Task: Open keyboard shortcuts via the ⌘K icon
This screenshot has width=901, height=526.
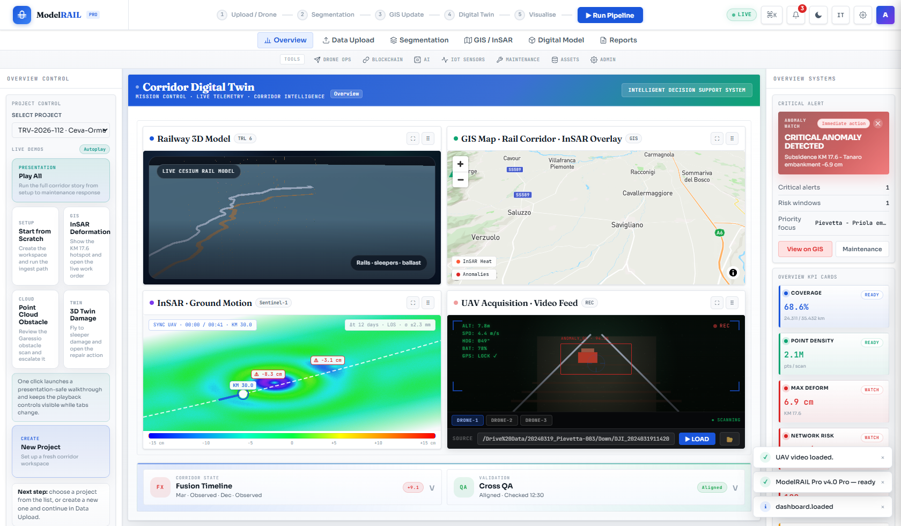Action: (772, 15)
